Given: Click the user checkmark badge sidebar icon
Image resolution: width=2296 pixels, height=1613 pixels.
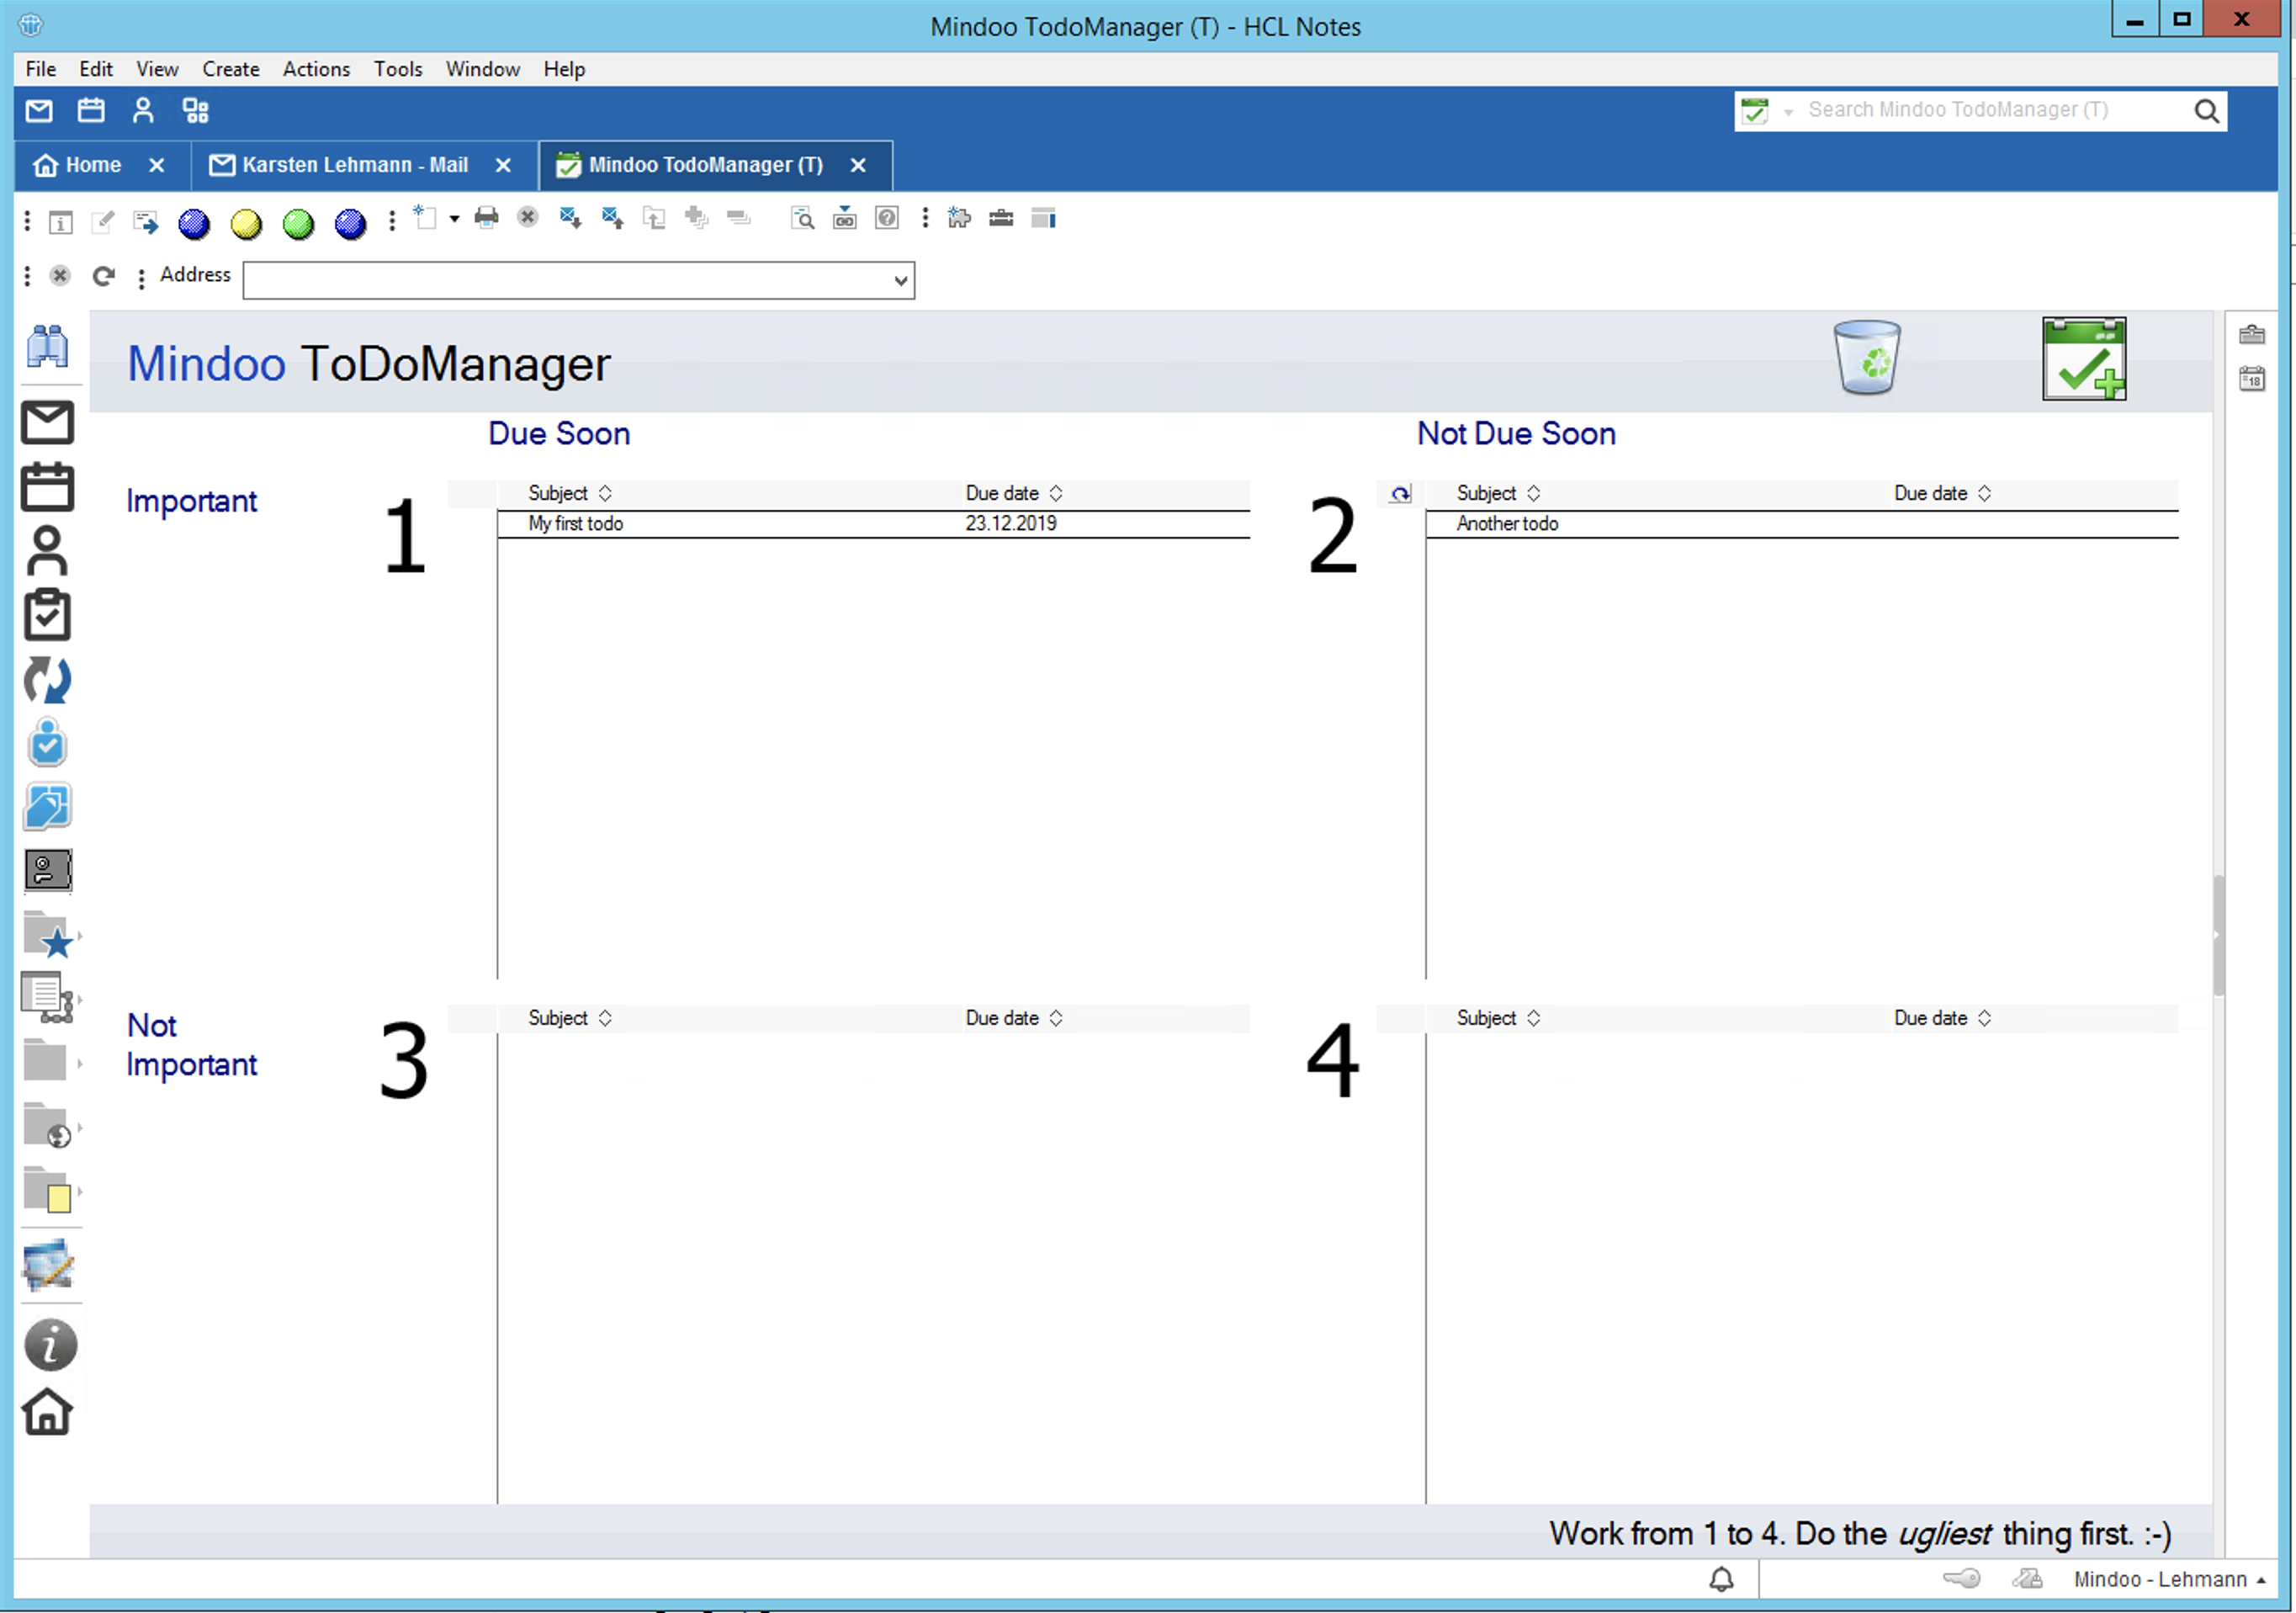Looking at the screenshot, I should (47, 743).
